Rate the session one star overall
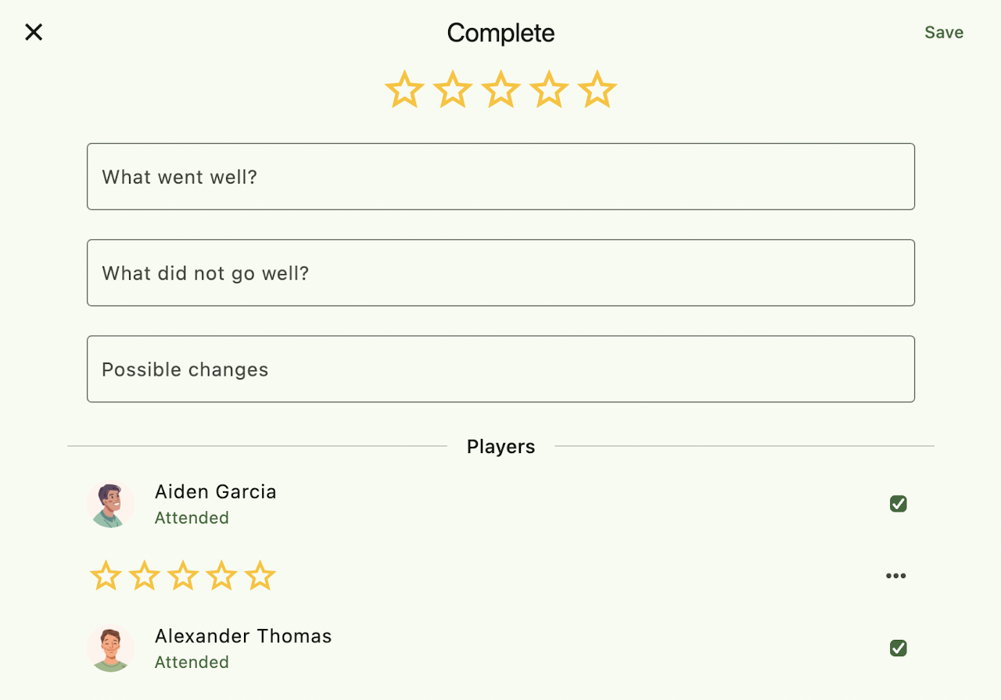 (x=404, y=90)
